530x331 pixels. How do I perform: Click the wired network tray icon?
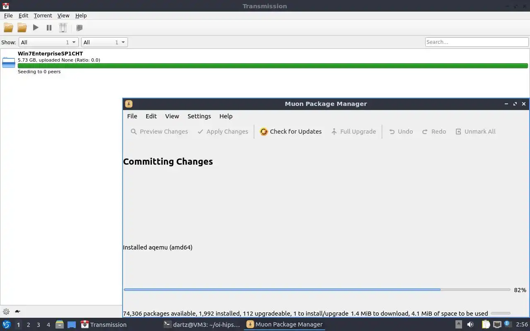click(x=497, y=325)
